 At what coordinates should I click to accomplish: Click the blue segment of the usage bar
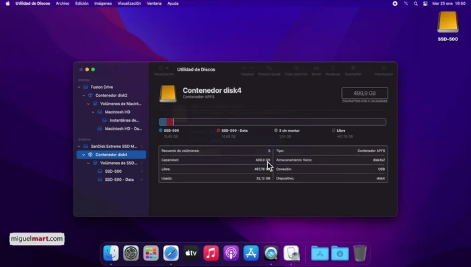pos(163,122)
